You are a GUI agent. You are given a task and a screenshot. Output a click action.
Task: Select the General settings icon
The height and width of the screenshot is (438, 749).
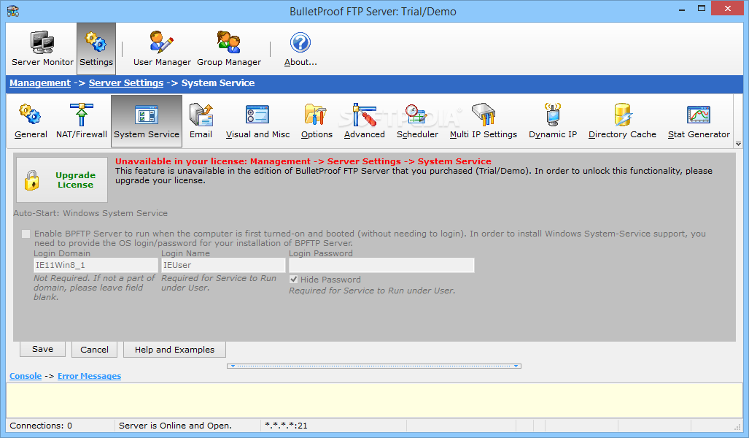[31, 121]
